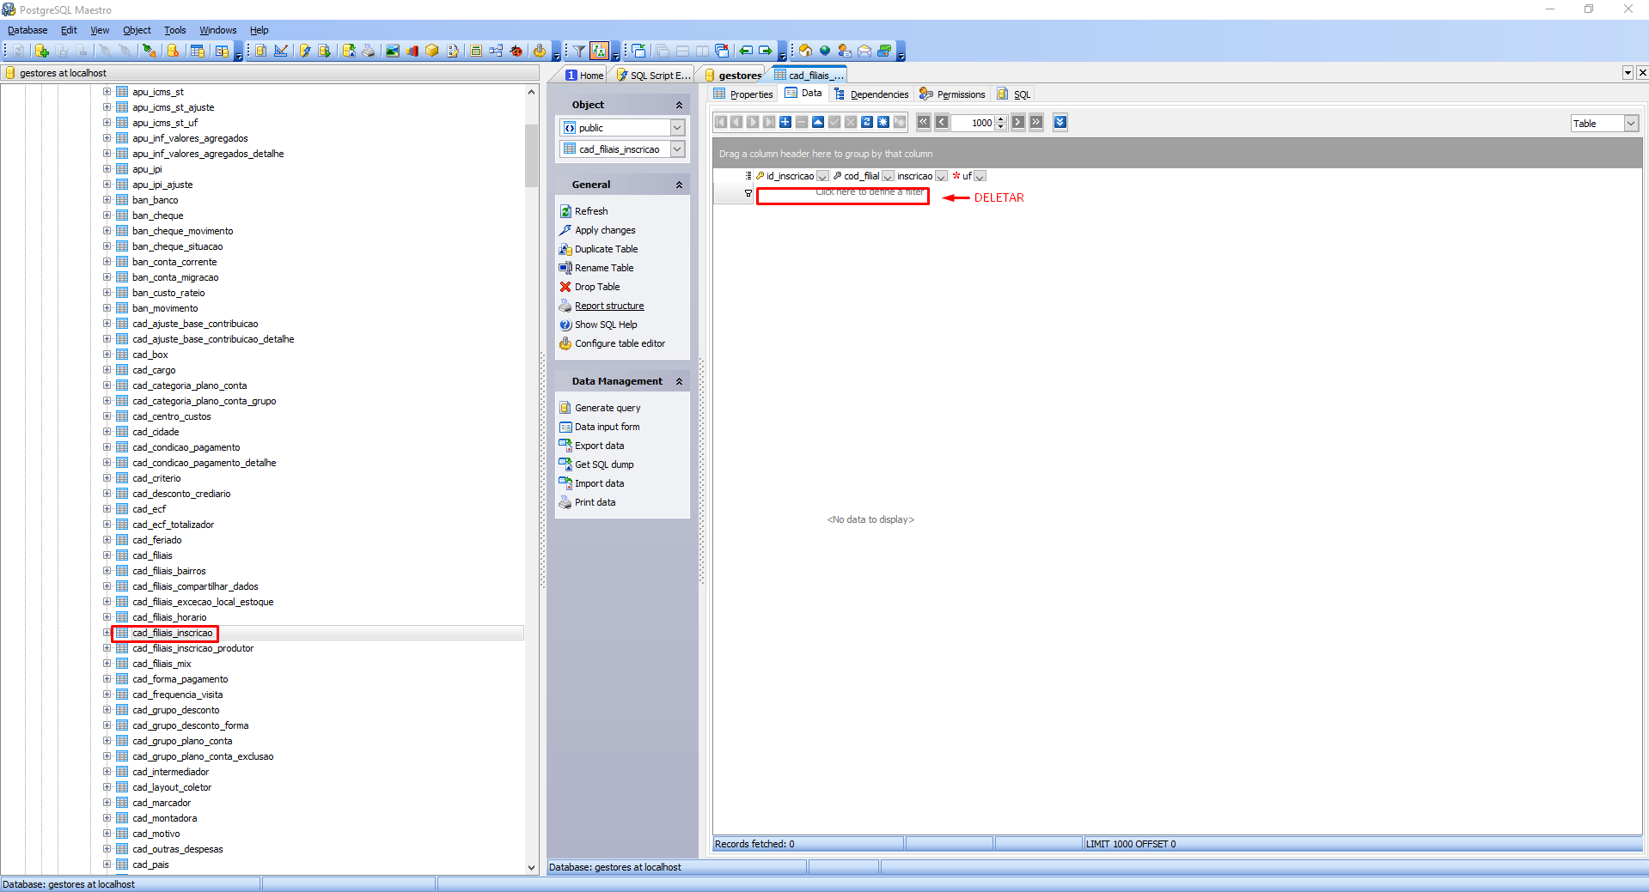Click the grid filter row funnel icon

pos(748,193)
